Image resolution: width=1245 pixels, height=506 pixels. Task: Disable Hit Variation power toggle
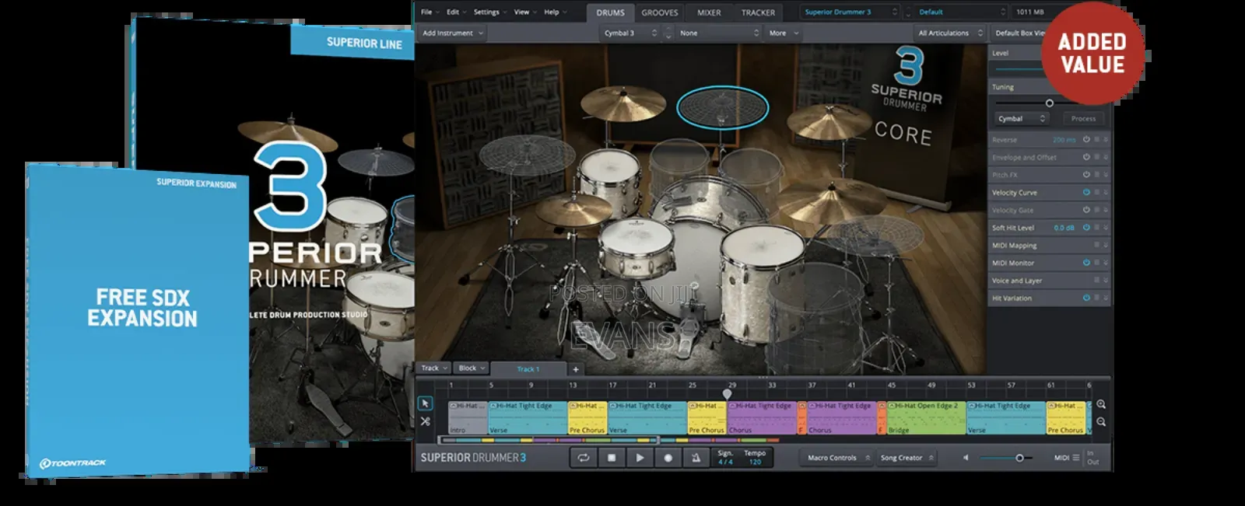point(1086,298)
